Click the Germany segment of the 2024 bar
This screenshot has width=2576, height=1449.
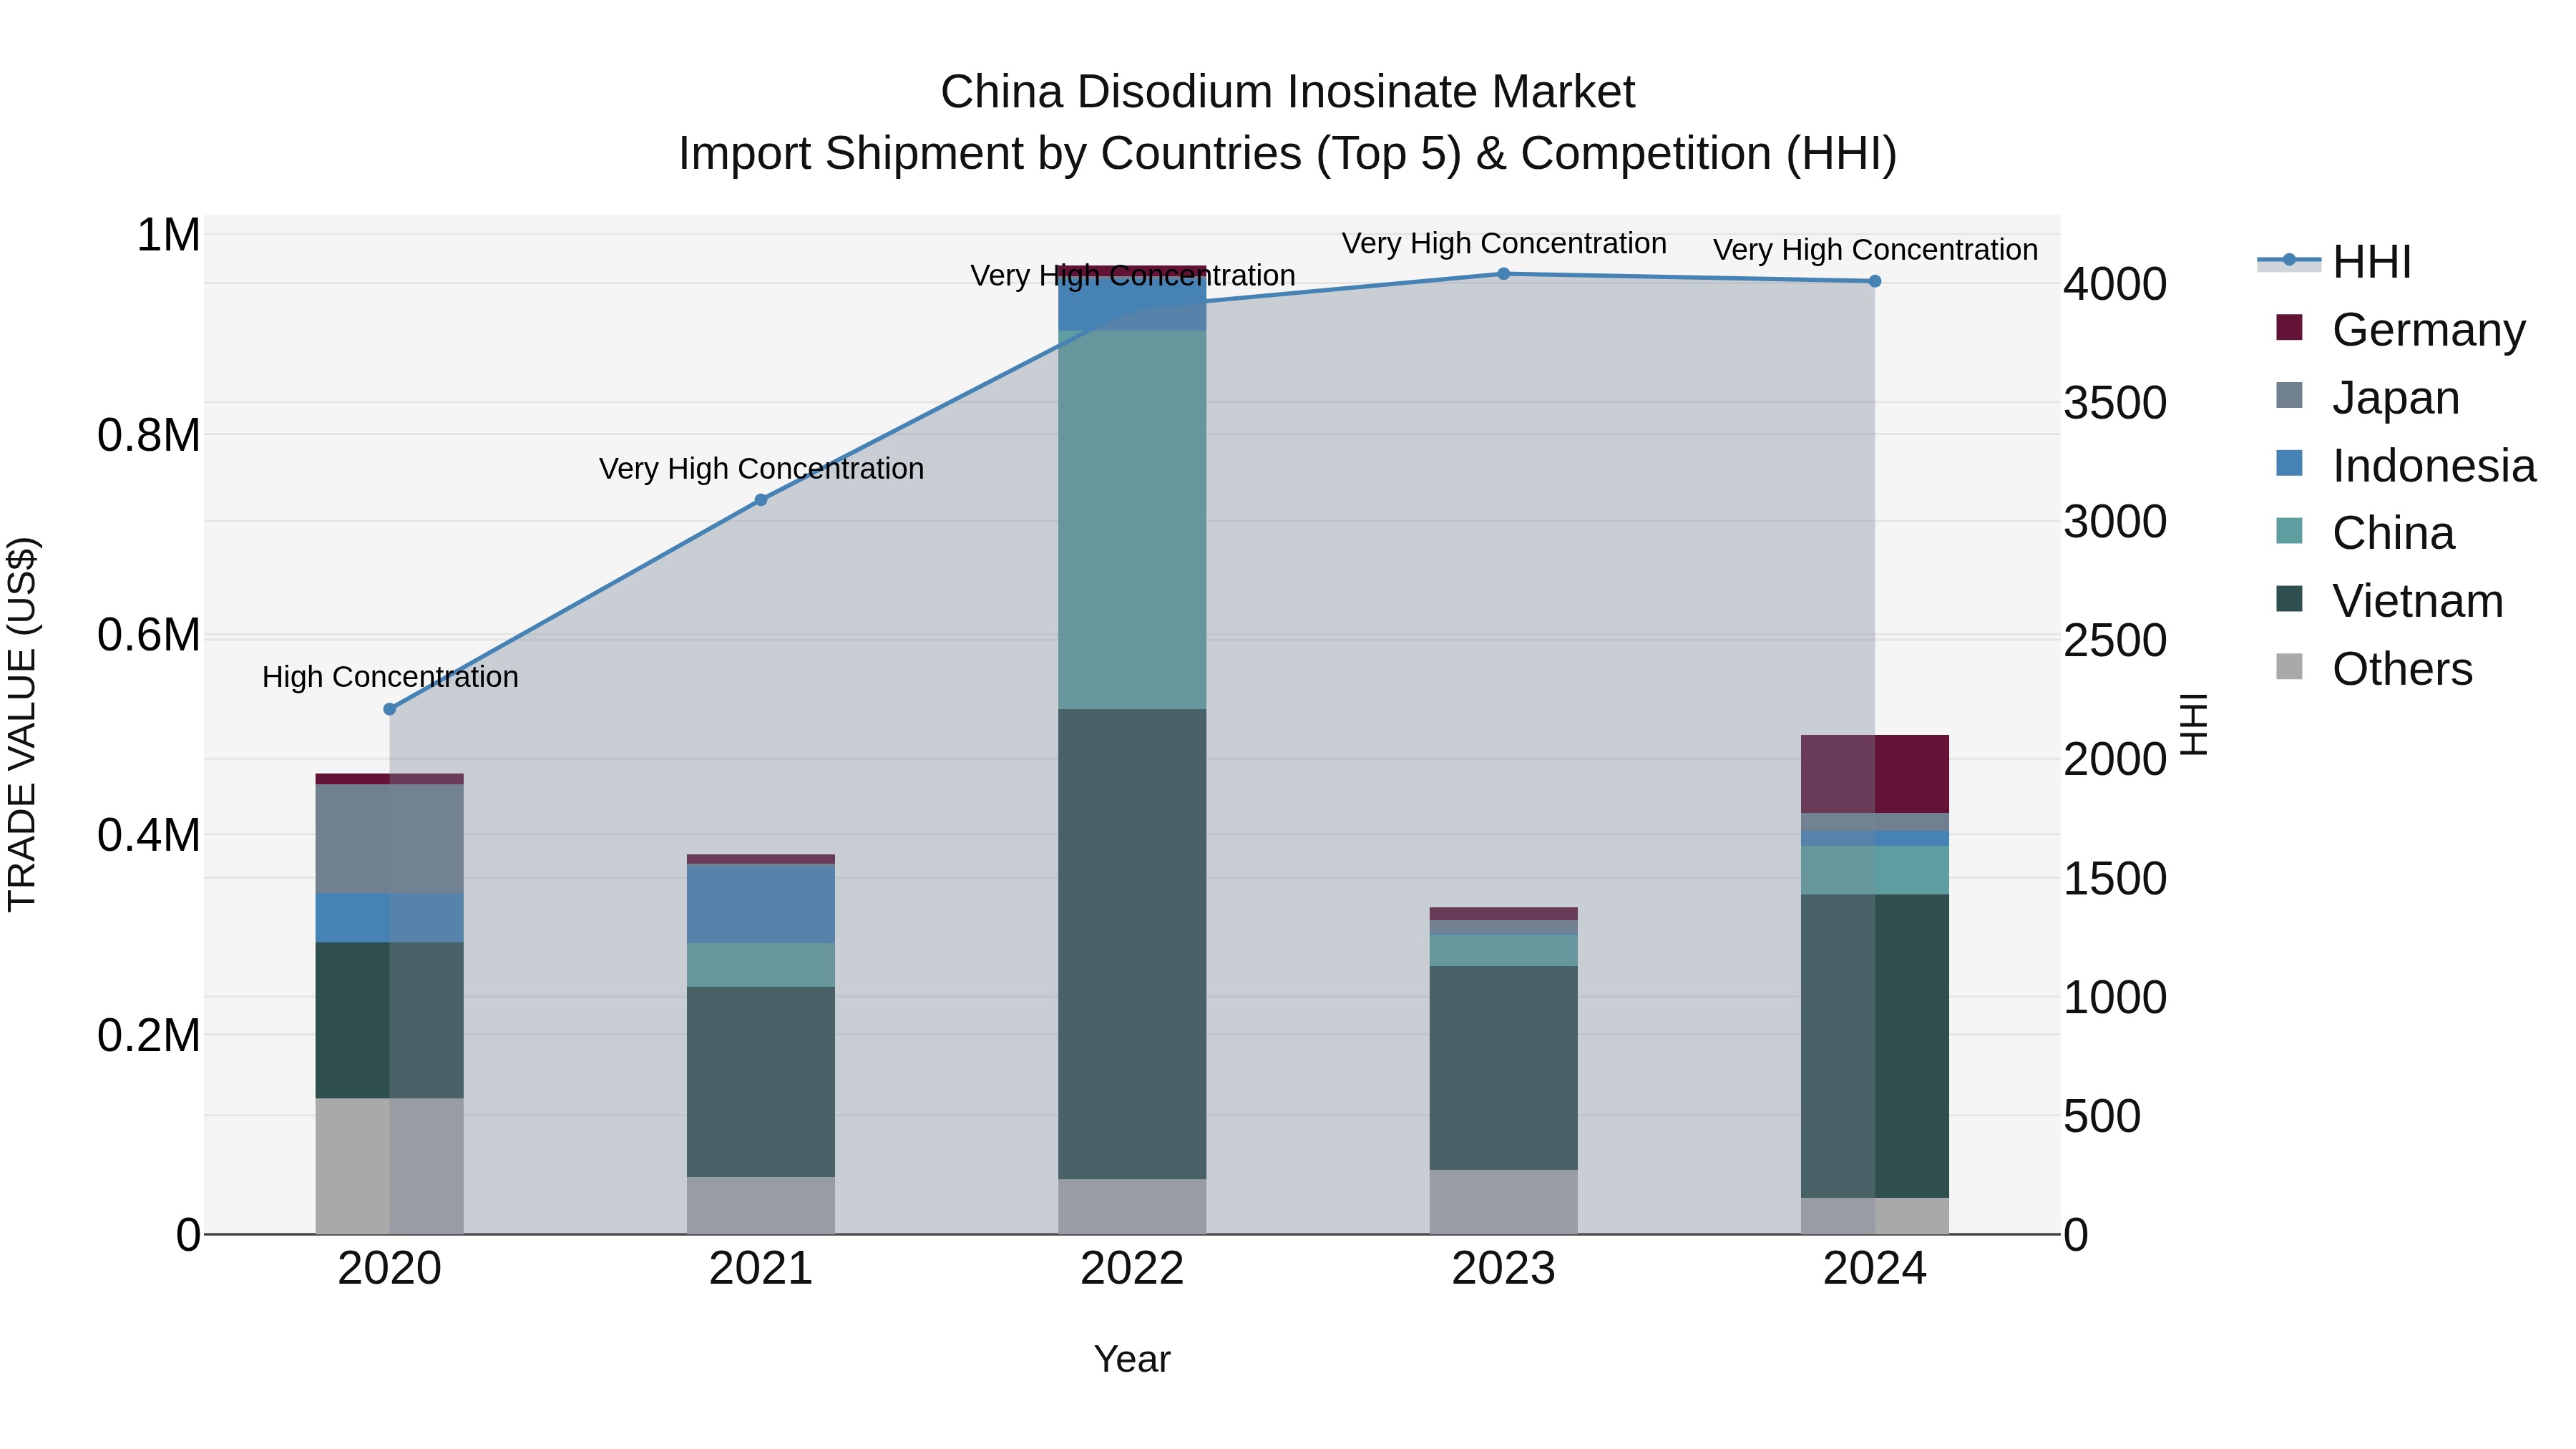click(x=1875, y=774)
